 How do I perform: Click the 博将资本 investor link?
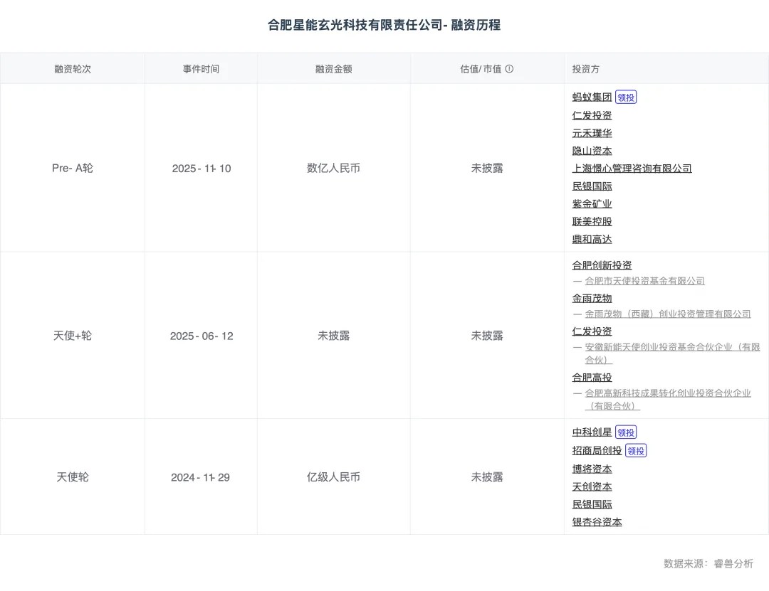592,469
